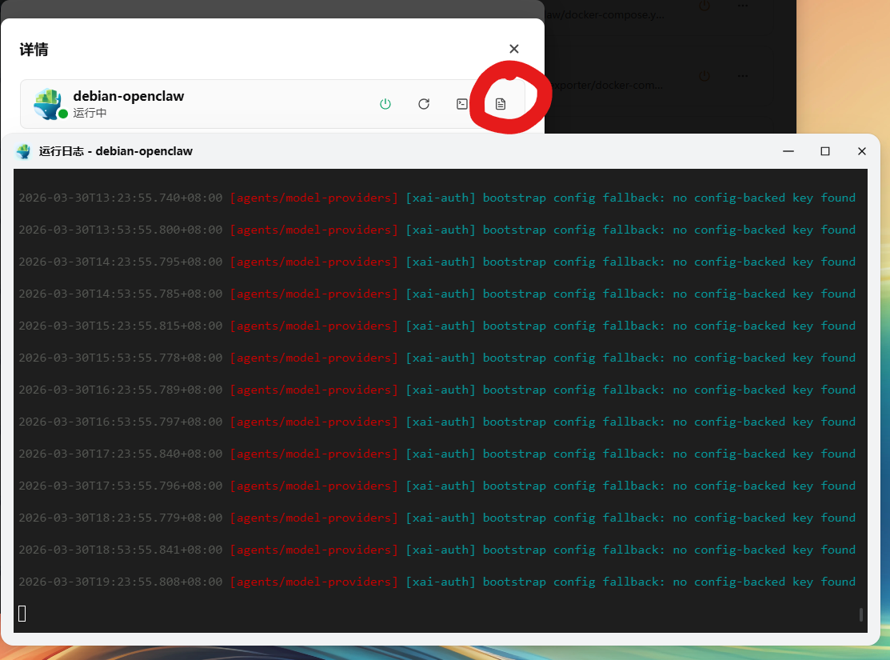Click log timestamp 2026-03-30T19:23:55.808+08:00
The height and width of the screenshot is (660, 890).
[120, 582]
